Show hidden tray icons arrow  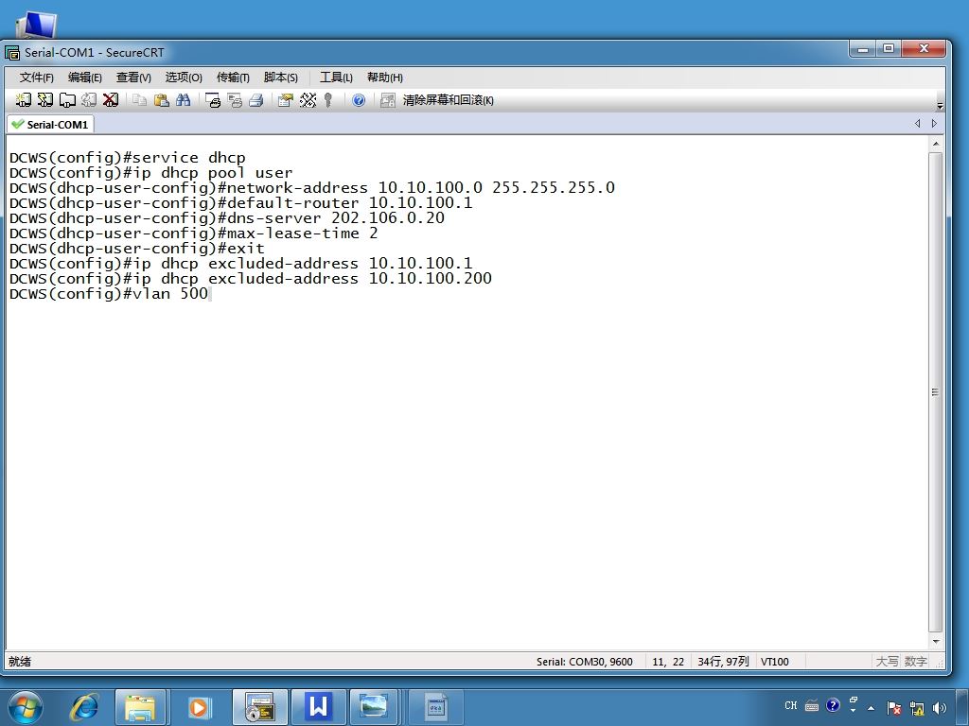coord(872,707)
